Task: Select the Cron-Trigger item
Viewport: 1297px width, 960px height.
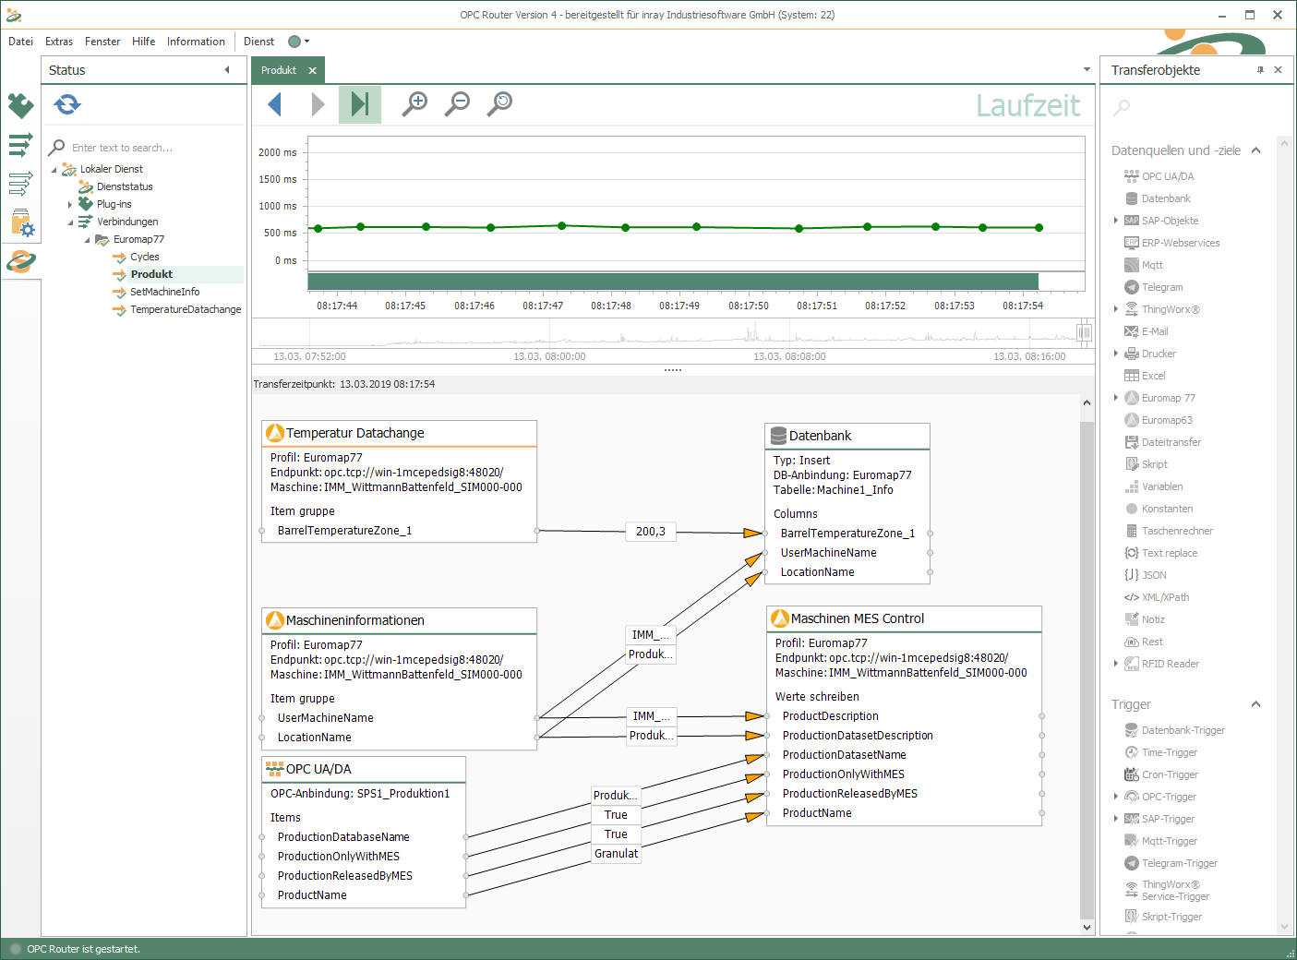Action: (x=1169, y=774)
